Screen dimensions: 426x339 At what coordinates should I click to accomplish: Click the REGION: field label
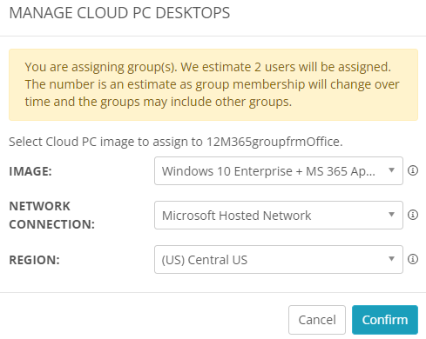[x=34, y=260]
